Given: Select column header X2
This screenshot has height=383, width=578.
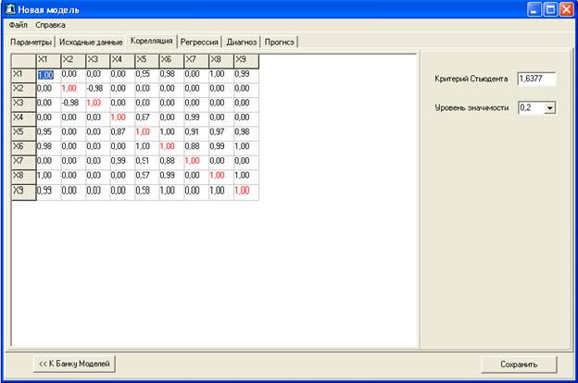Looking at the screenshot, I should 73,61.
